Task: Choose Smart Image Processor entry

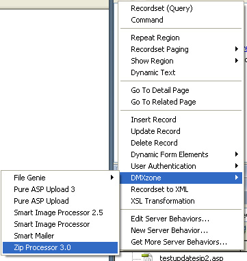Action: 60,224
